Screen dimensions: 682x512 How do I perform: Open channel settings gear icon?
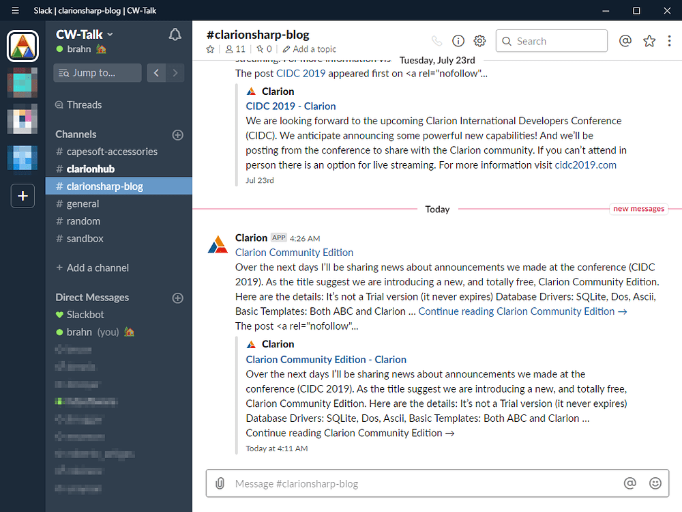(479, 41)
